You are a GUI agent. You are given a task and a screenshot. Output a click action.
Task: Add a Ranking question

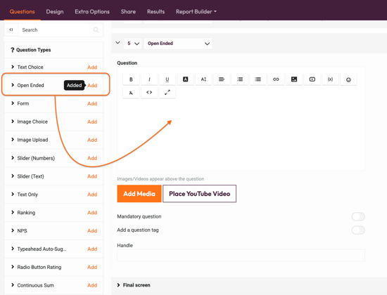click(92, 213)
